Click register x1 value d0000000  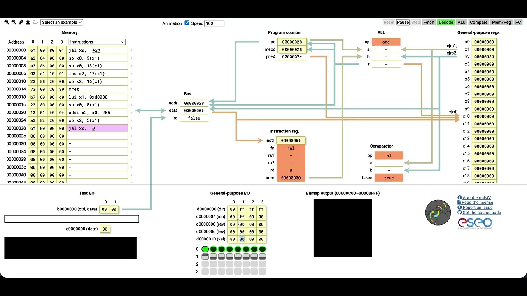(x=484, y=49)
